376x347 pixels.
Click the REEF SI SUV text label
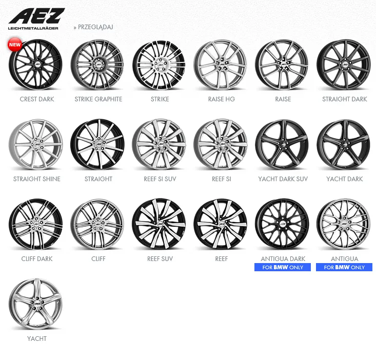(x=160, y=179)
